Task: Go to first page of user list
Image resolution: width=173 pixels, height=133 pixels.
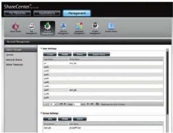Action: pos(61,104)
